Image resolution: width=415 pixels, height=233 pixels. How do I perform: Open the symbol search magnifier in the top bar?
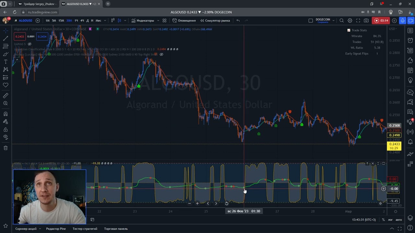(x=341, y=20)
